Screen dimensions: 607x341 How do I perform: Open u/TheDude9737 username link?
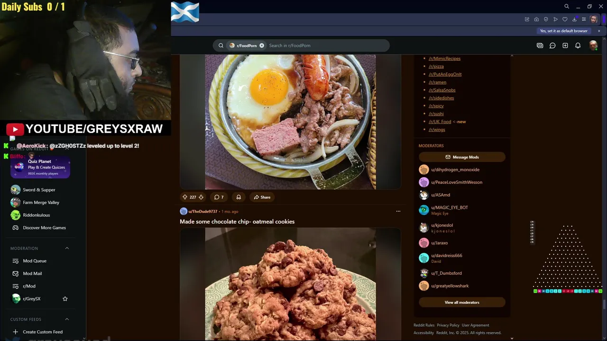tap(202, 211)
